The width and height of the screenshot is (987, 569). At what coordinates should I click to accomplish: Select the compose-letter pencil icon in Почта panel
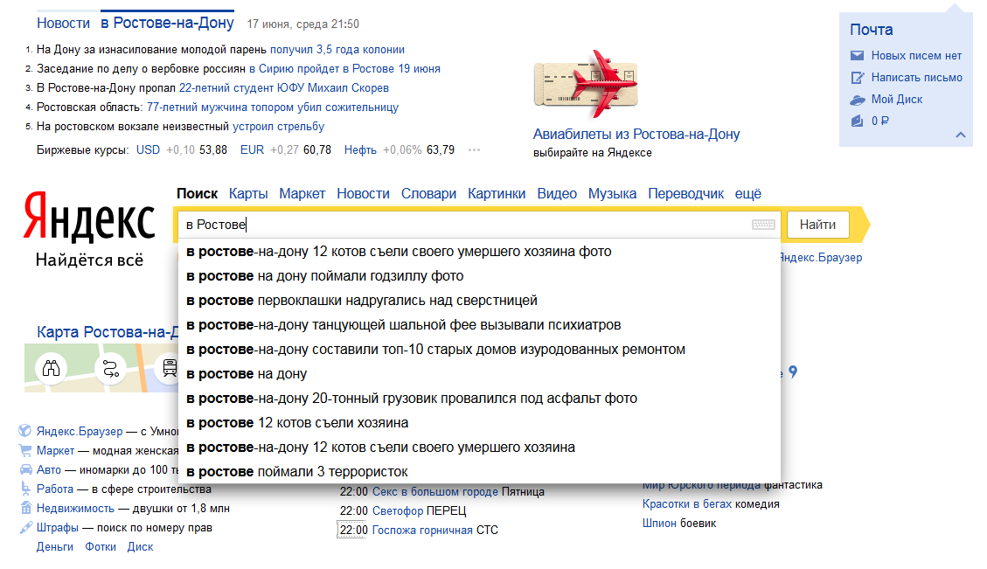click(858, 77)
